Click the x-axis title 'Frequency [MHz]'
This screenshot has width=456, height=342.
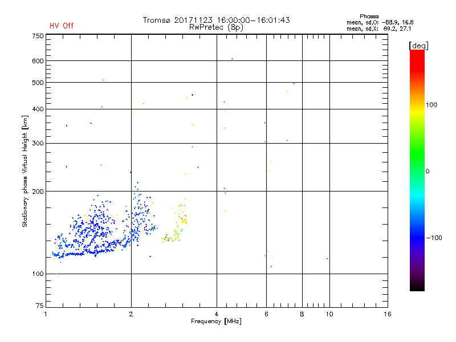216,321
